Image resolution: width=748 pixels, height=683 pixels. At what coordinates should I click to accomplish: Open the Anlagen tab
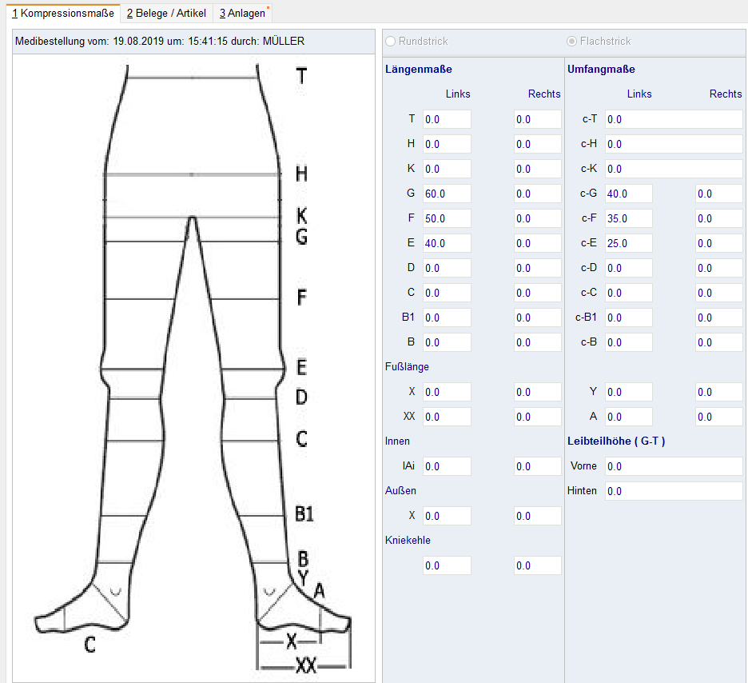pyautogui.click(x=243, y=13)
